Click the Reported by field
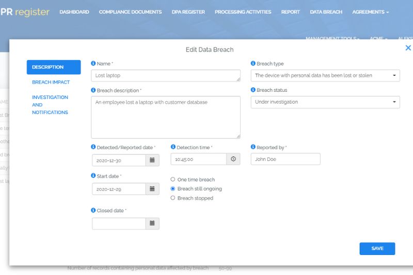Image resolution: width=413 pixels, height=275 pixels. point(285,159)
